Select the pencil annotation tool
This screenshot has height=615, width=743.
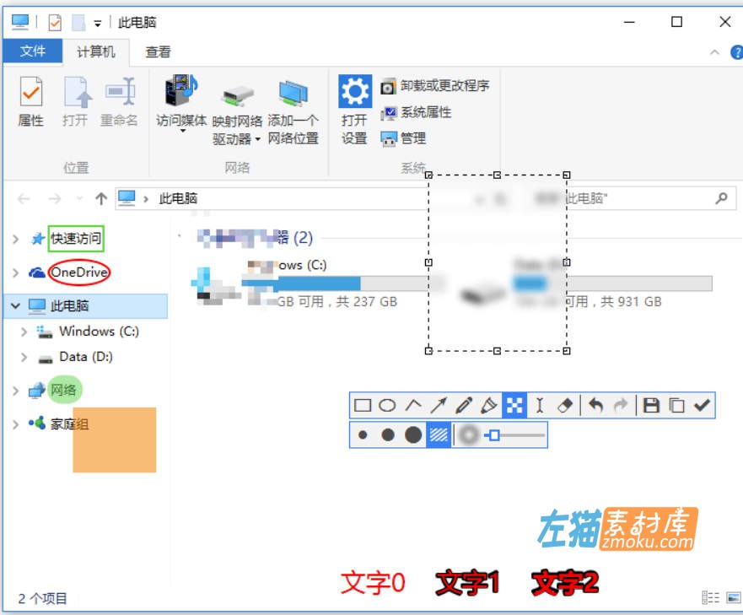click(x=461, y=405)
